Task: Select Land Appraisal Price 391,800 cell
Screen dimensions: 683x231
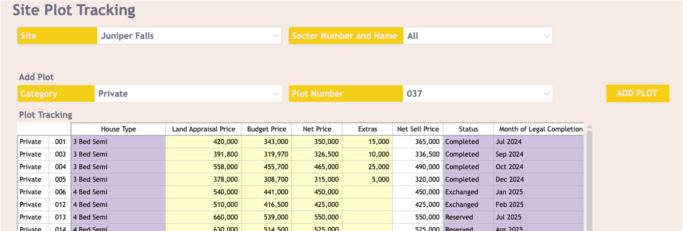Action: (x=203, y=154)
